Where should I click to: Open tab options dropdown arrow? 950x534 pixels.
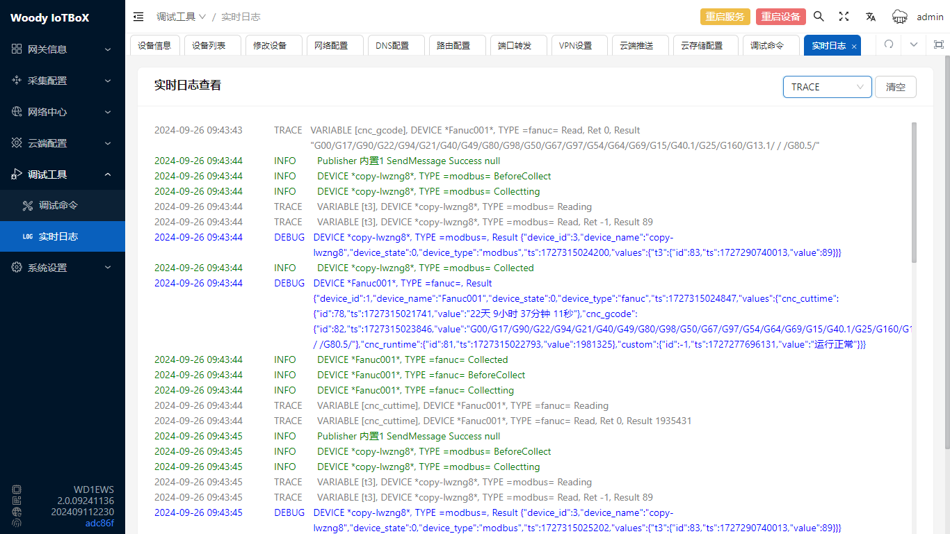pyautogui.click(x=914, y=44)
